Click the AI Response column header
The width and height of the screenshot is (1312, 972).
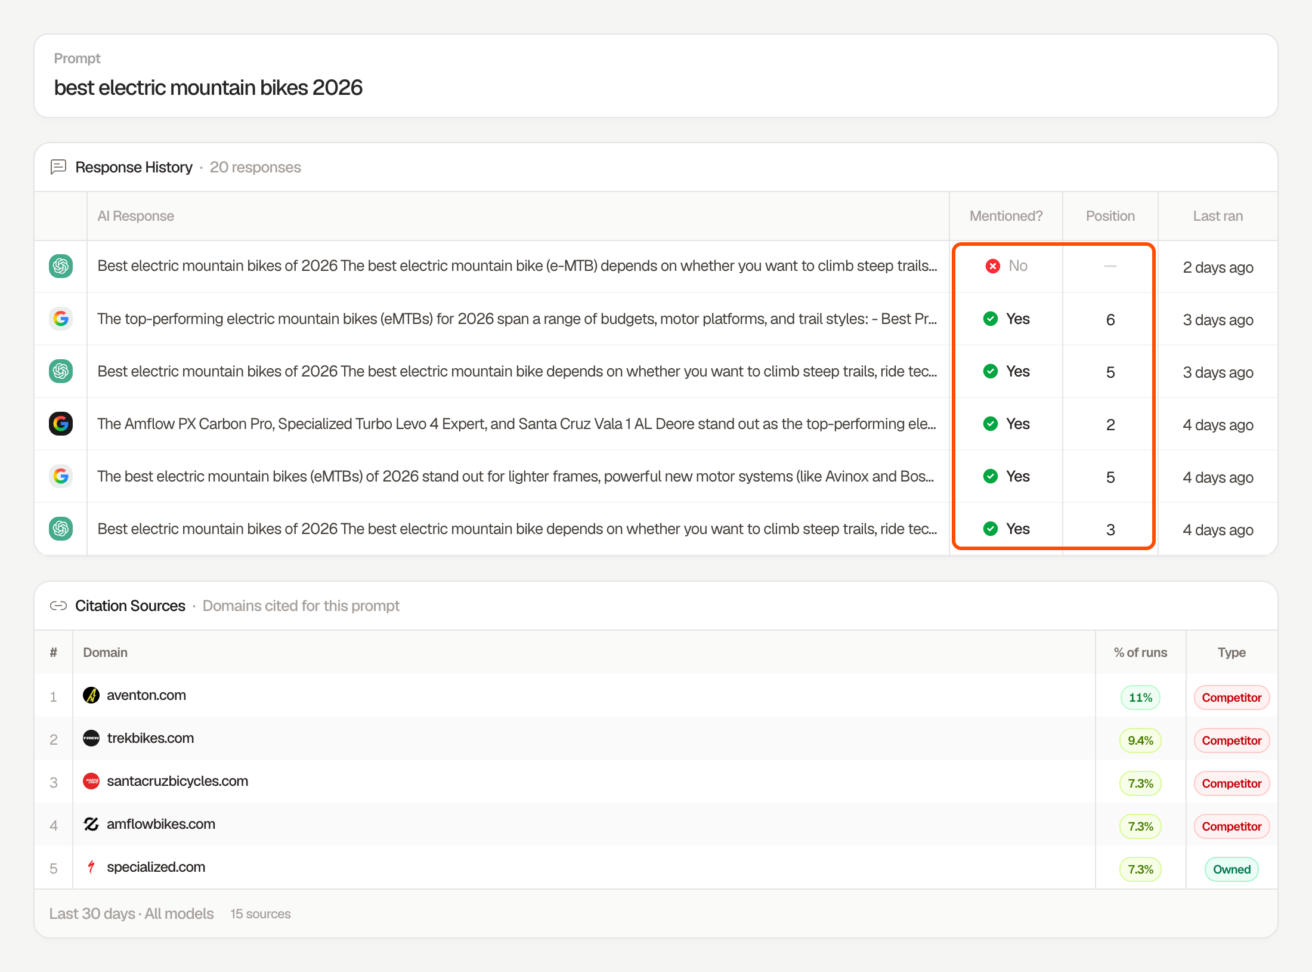[x=135, y=216]
